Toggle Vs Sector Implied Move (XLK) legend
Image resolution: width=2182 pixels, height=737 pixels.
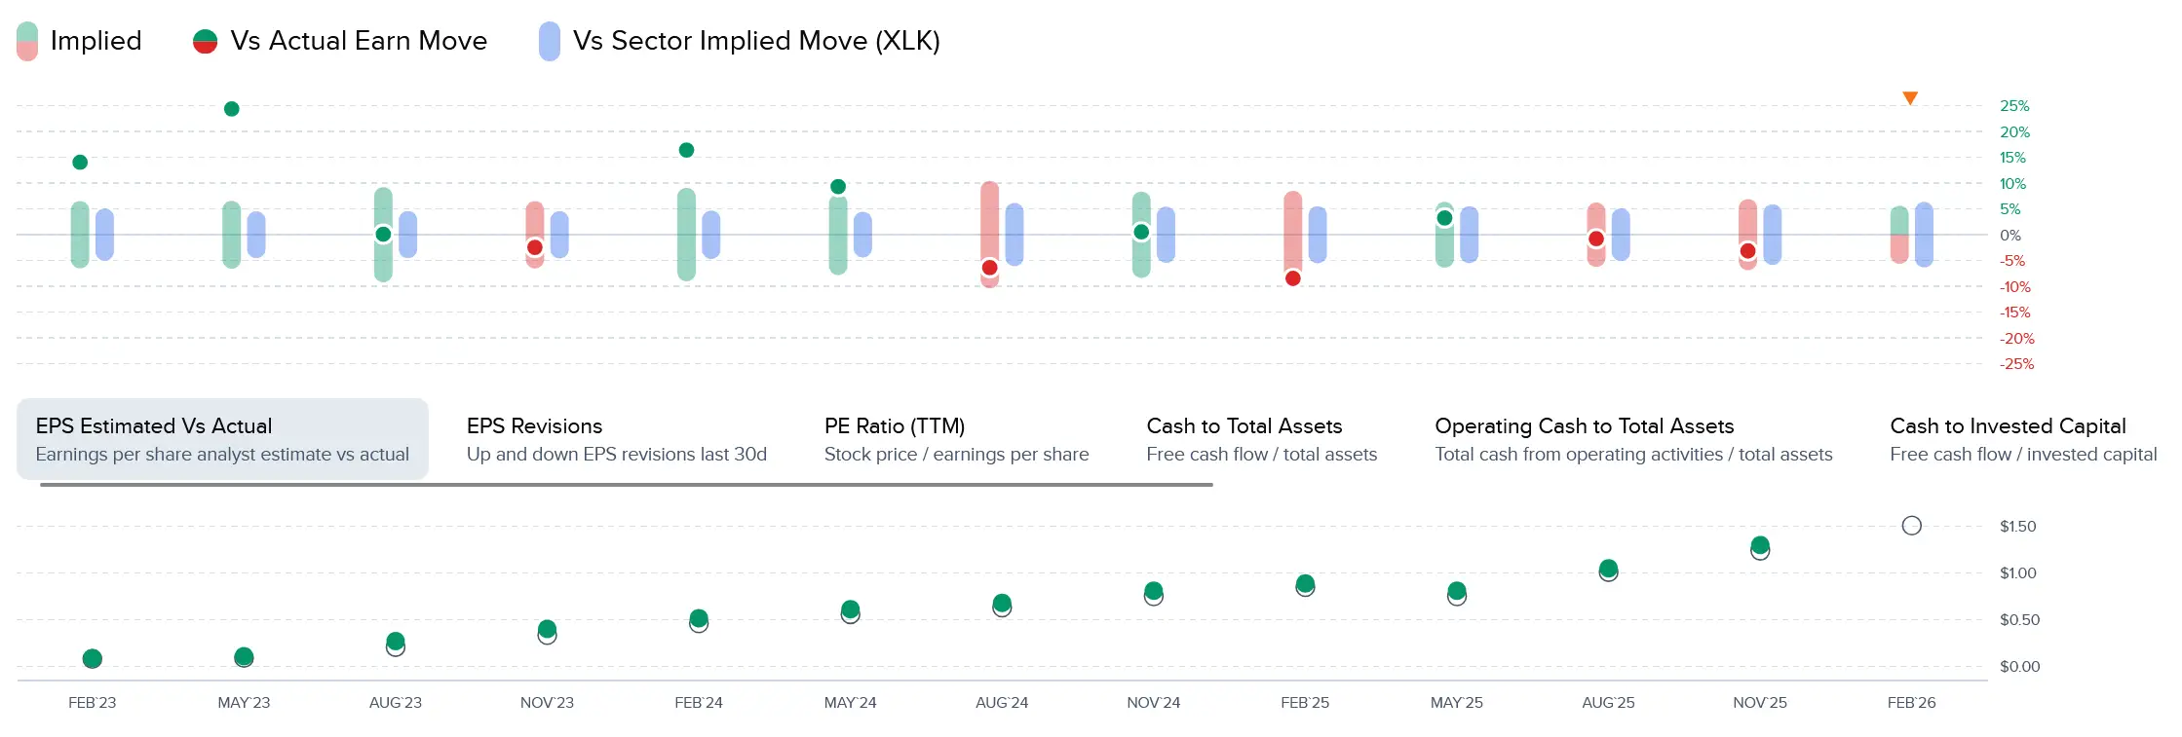click(x=741, y=41)
